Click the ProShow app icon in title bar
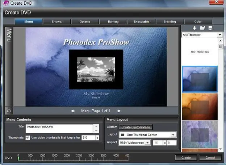226x165 pixels. coord(7,4)
